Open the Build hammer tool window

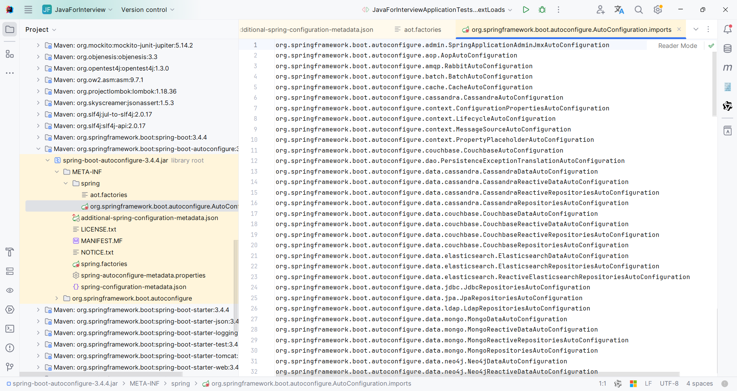pyautogui.click(x=10, y=252)
